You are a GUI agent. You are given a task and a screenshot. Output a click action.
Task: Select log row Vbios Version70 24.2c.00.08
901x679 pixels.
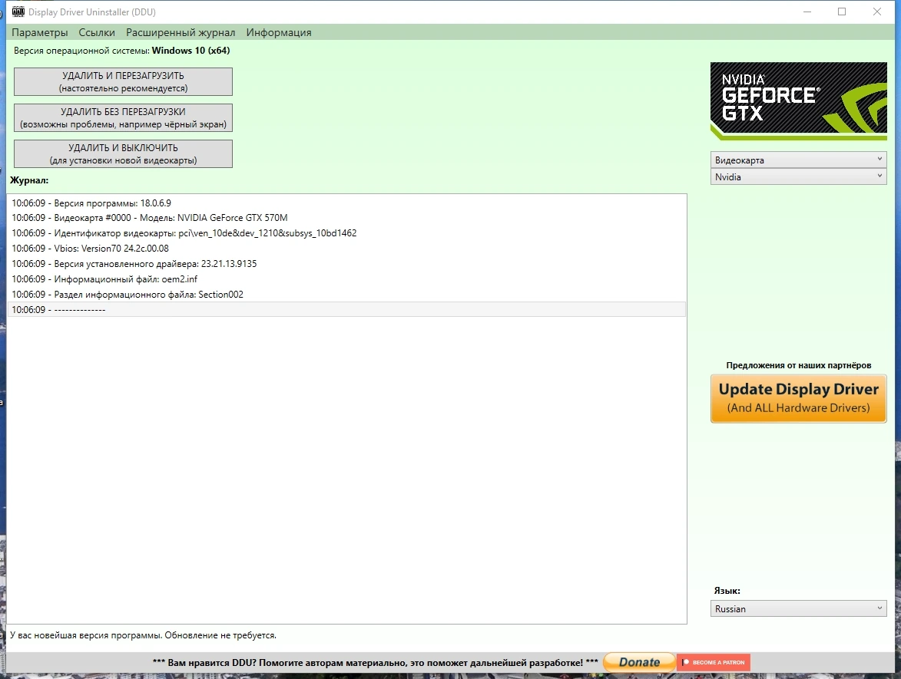(x=346, y=249)
